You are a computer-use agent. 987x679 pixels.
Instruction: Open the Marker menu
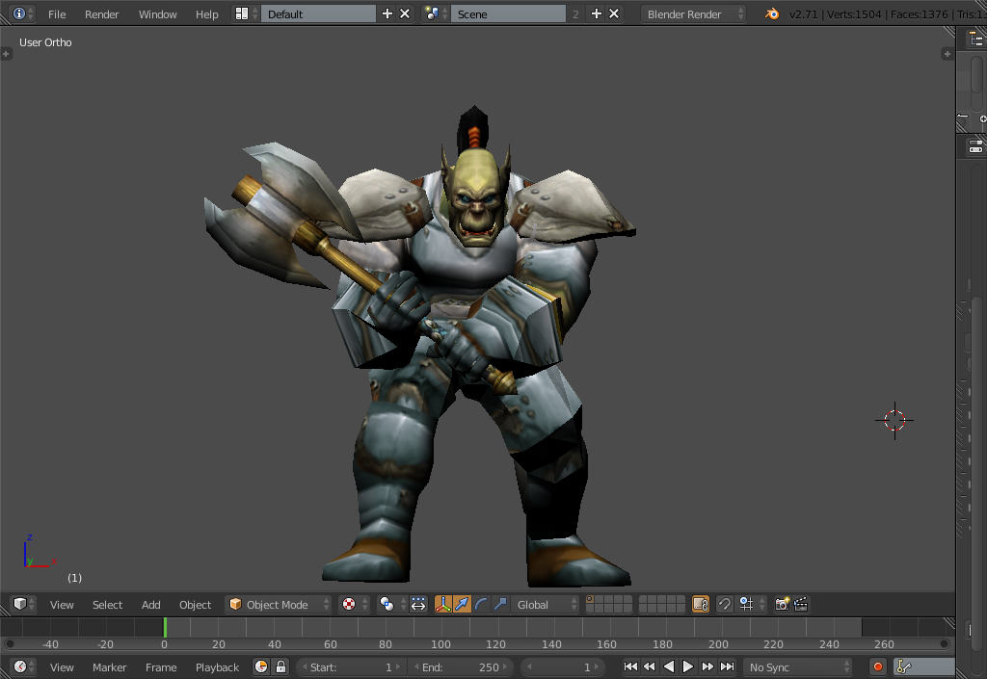click(110, 666)
